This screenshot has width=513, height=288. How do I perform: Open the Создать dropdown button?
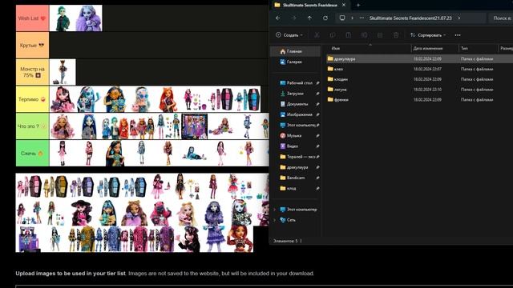click(x=289, y=35)
